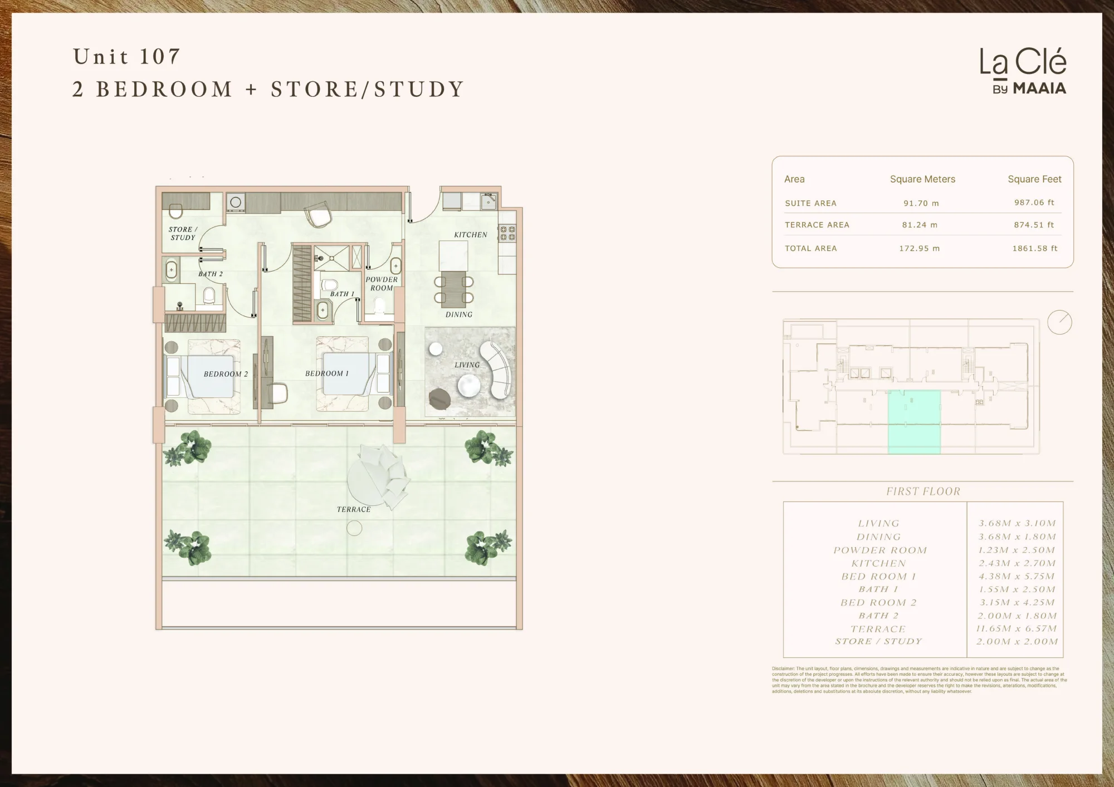Click the Bedroom 2 label
This screenshot has height=787, width=1114.
tap(226, 374)
